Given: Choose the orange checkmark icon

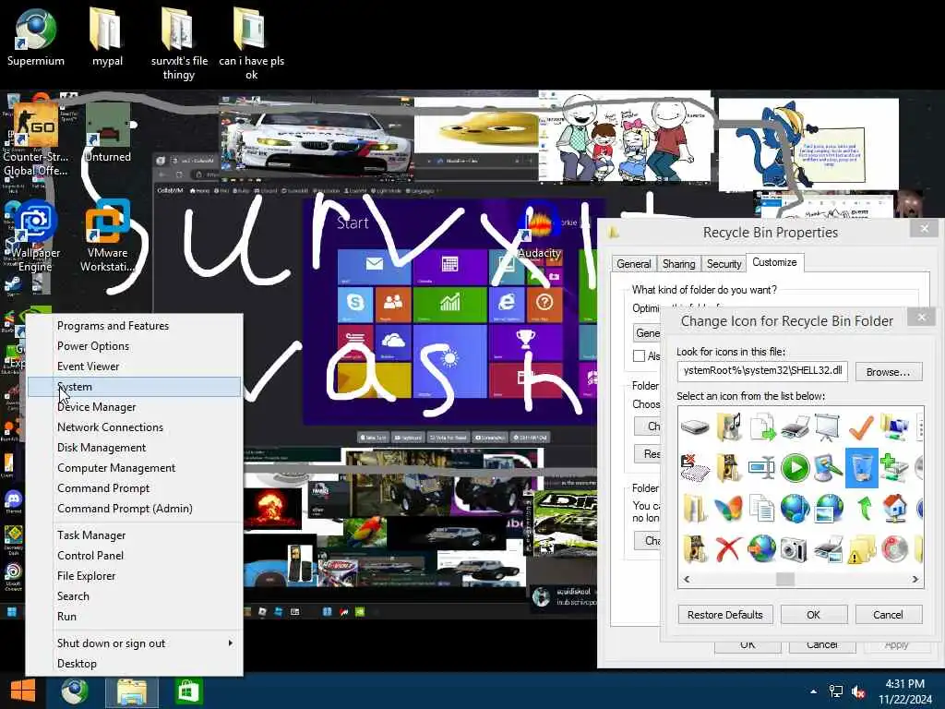Looking at the screenshot, I should point(861,427).
